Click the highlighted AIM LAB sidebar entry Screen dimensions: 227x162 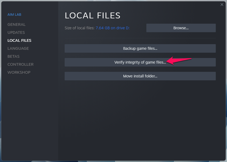[14, 14]
